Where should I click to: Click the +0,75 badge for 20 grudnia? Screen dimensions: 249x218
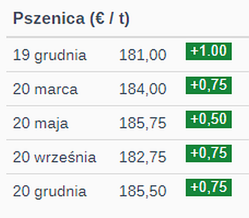209,187
